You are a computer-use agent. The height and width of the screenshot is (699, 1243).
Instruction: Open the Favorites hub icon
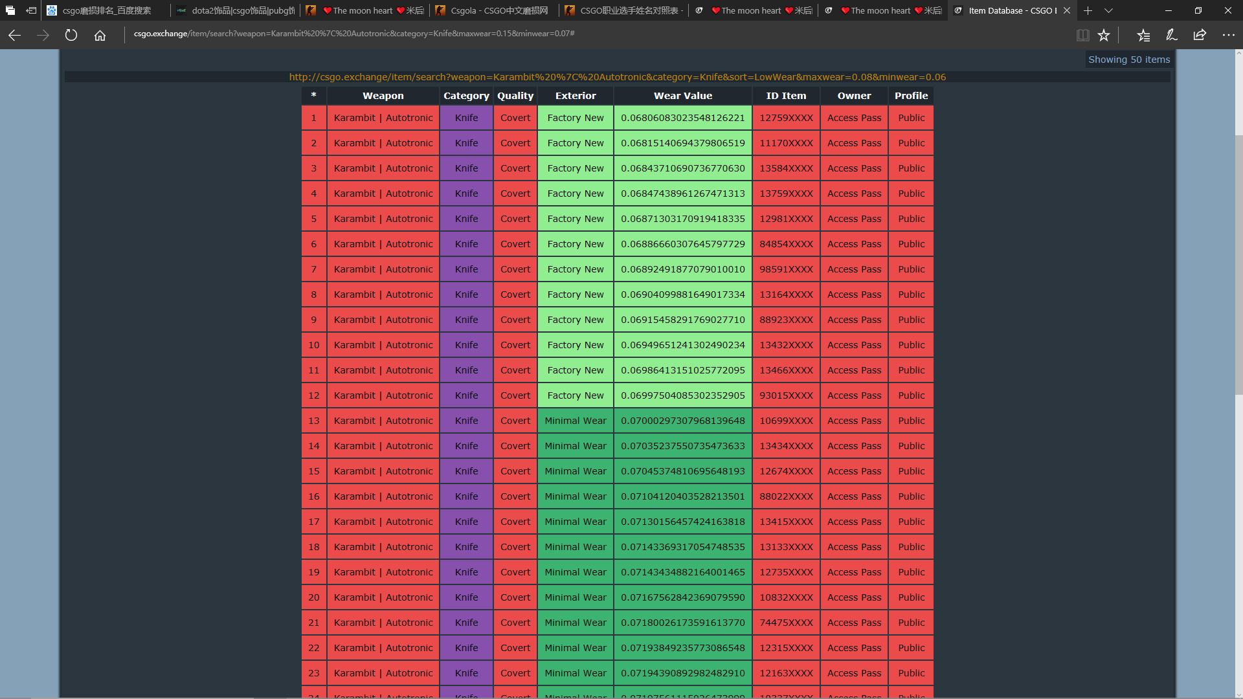click(1143, 36)
